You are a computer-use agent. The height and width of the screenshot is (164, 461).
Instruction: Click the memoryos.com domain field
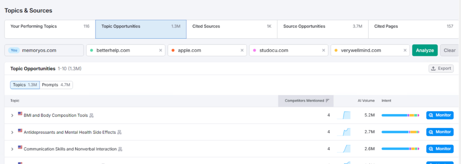click(44, 50)
